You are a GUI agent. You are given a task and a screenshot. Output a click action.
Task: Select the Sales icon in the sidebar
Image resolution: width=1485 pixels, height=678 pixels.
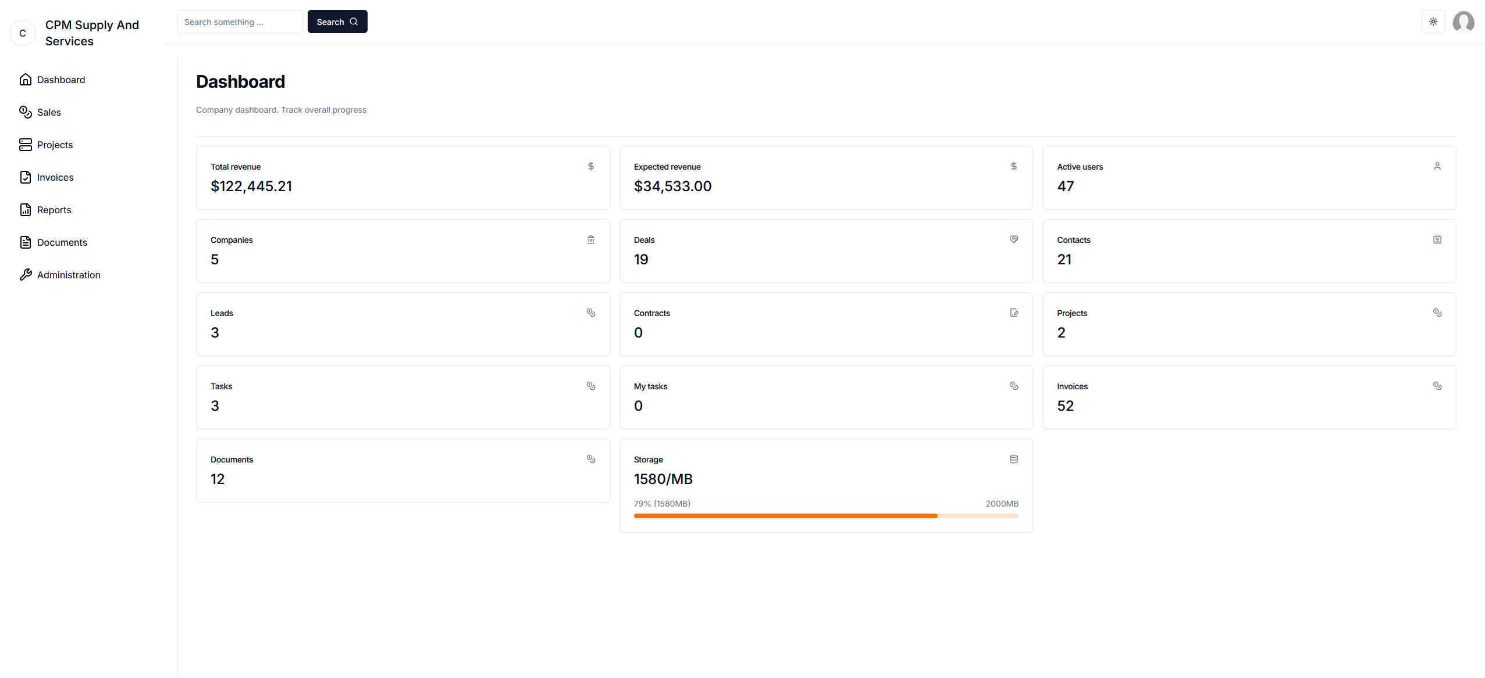pyautogui.click(x=26, y=112)
